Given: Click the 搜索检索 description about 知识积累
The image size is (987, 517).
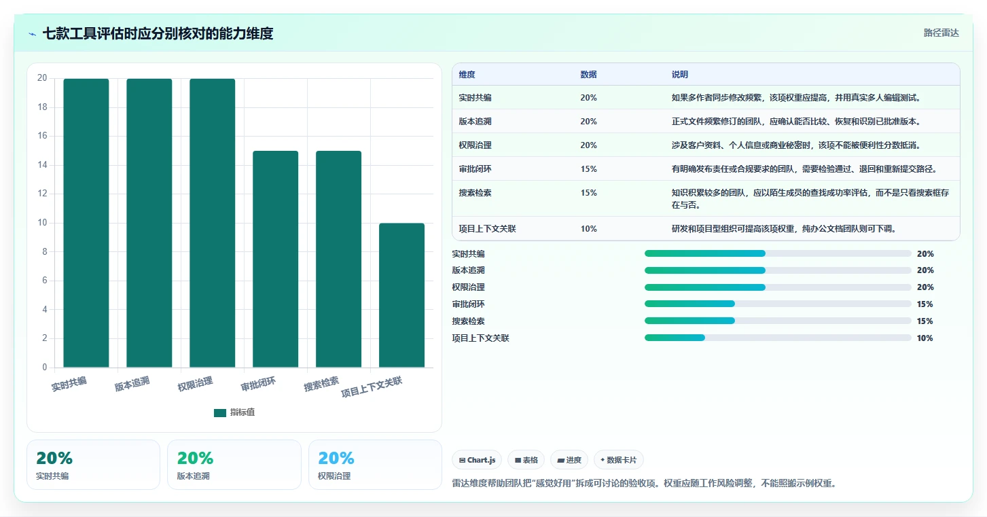Looking at the screenshot, I should (810, 198).
